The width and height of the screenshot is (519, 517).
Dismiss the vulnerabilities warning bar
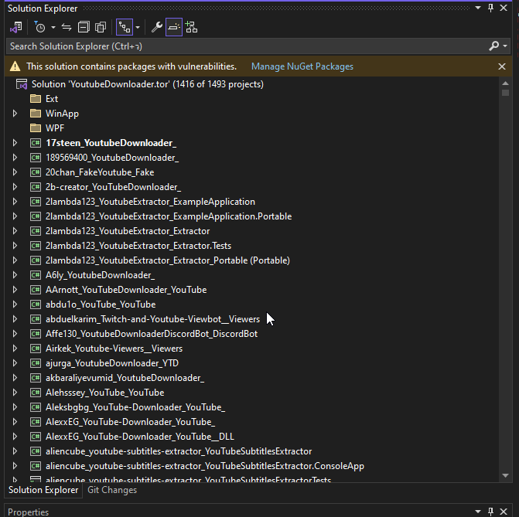tap(502, 66)
